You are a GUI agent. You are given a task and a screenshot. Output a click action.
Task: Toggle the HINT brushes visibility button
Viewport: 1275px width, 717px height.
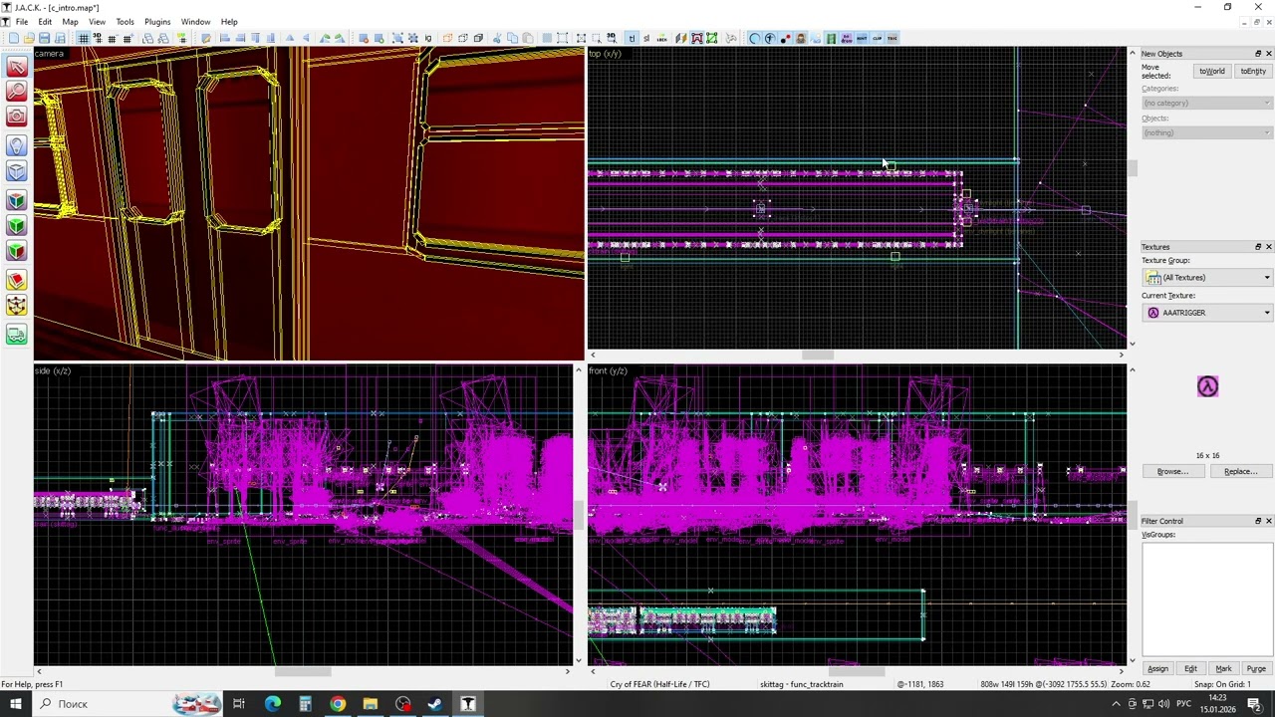click(862, 38)
